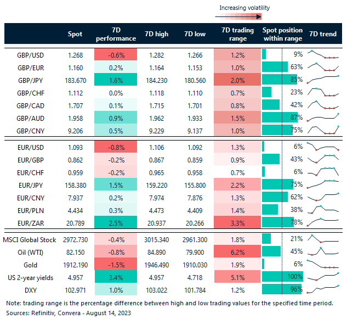Click the DXY 7D trend sparkline
This screenshot has height=319, width=347.
[323, 289]
